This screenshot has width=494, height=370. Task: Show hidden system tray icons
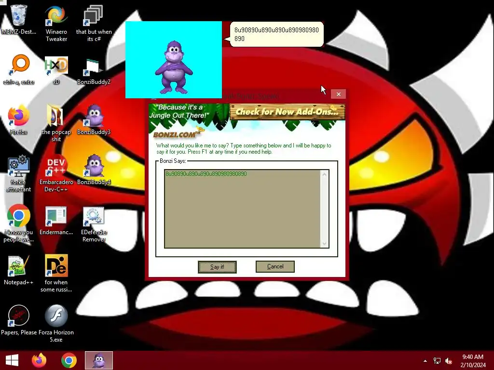point(425,361)
